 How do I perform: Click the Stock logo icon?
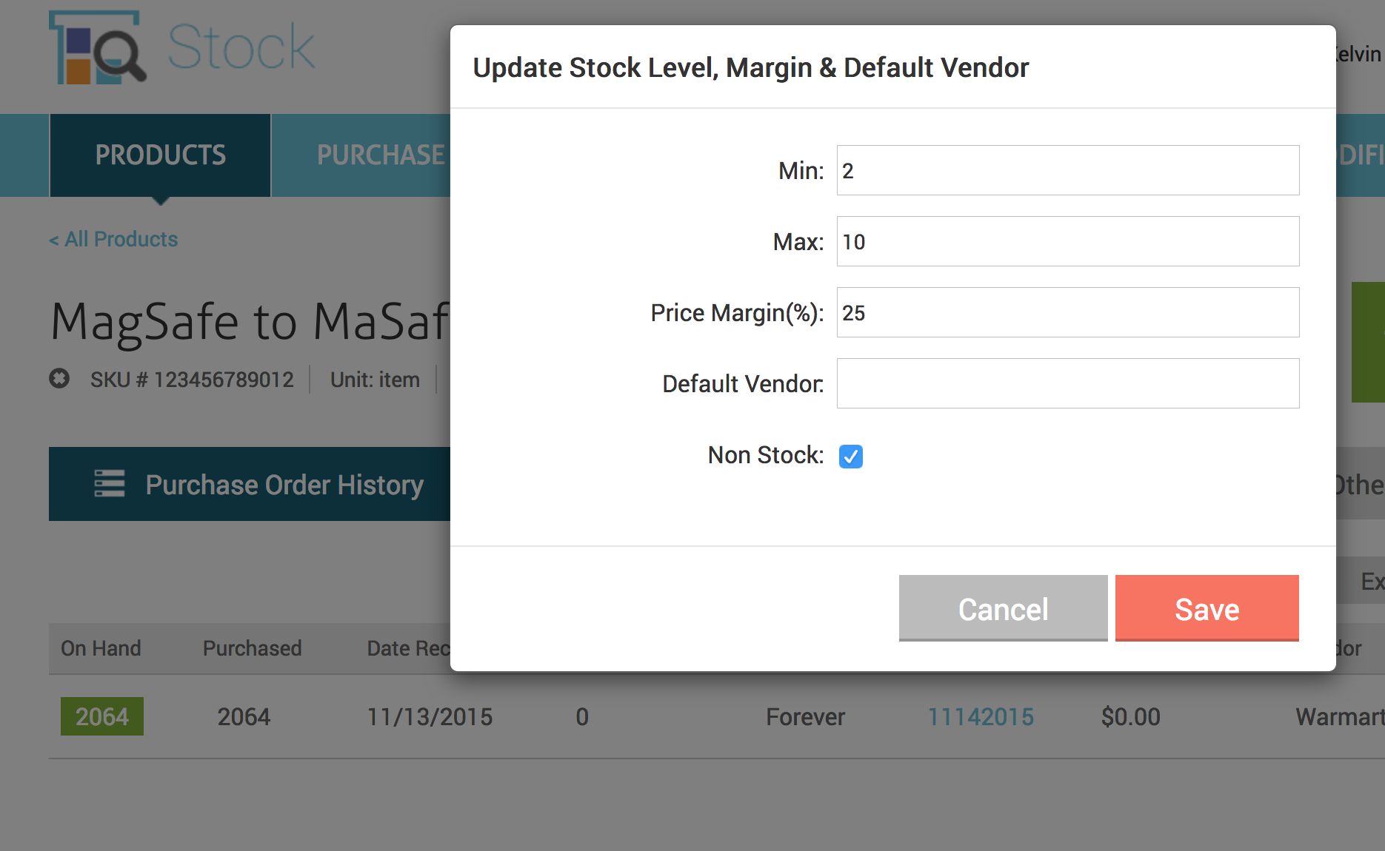[98, 47]
